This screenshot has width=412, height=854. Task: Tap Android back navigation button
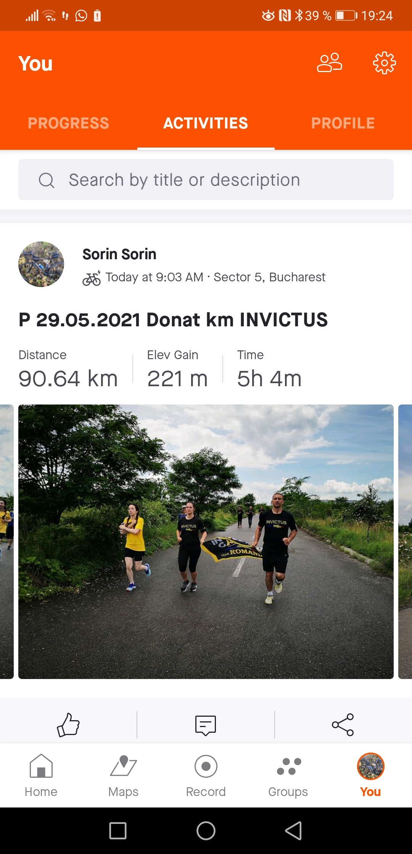click(x=294, y=831)
